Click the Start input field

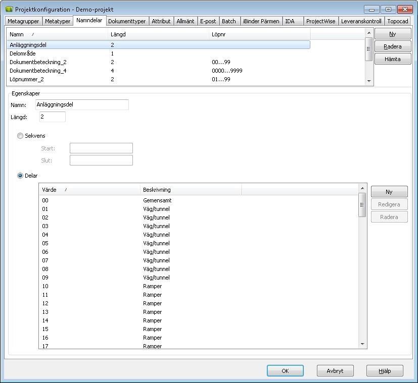pyautogui.click(x=101, y=148)
